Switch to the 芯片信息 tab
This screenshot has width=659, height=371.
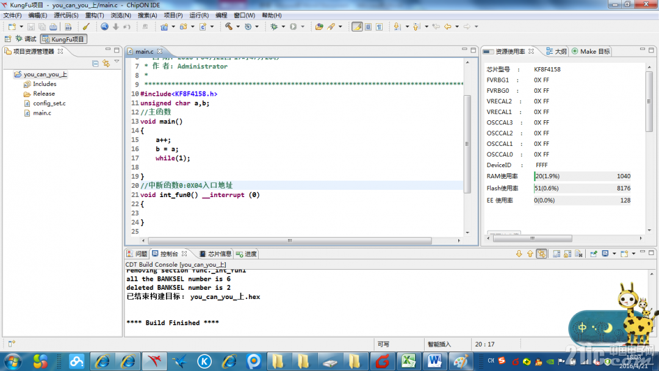point(215,254)
